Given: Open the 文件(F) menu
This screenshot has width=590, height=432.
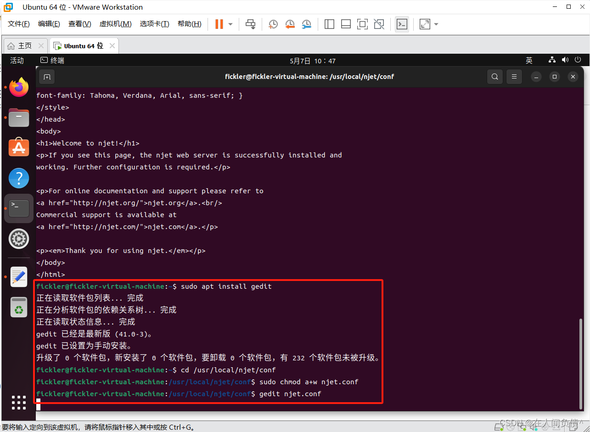Looking at the screenshot, I should pyautogui.click(x=19, y=24).
